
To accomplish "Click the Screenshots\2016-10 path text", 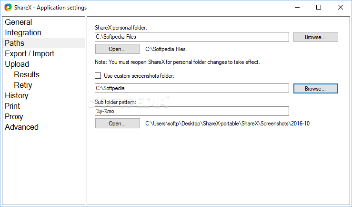I will click(x=227, y=124).
